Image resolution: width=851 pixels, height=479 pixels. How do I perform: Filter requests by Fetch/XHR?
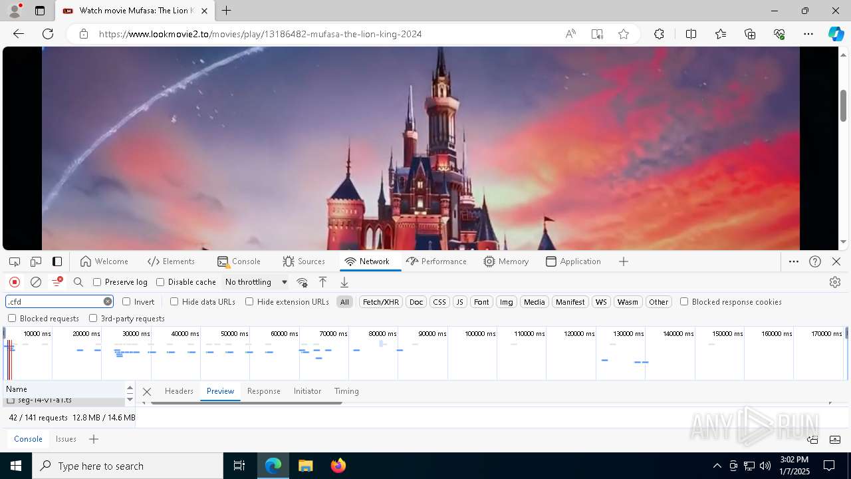(x=381, y=302)
